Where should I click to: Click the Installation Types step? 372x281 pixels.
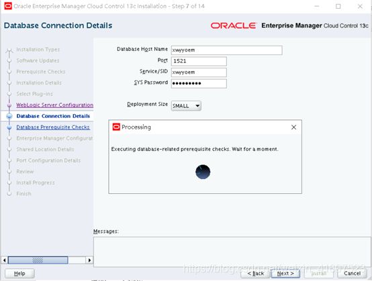[38, 50]
